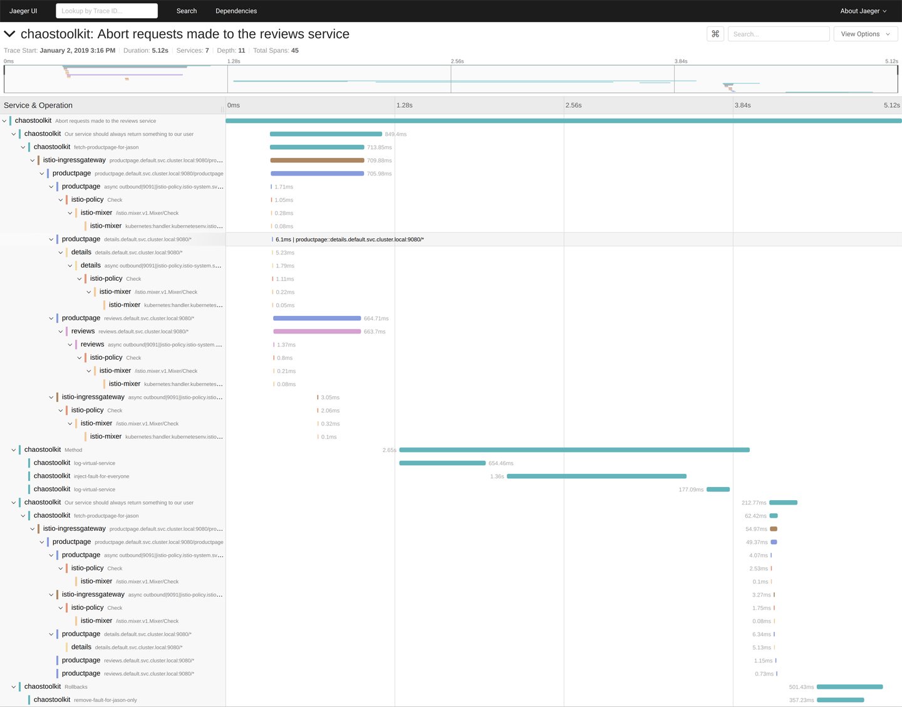This screenshot has height=707, width=902.
Task: Click the 1.36s inject-fault span bar
Action: (x=597, y=476)
